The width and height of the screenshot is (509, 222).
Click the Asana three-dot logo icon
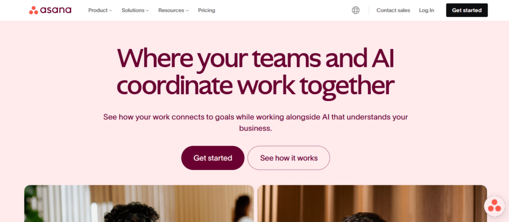click(x=34, y=10)
